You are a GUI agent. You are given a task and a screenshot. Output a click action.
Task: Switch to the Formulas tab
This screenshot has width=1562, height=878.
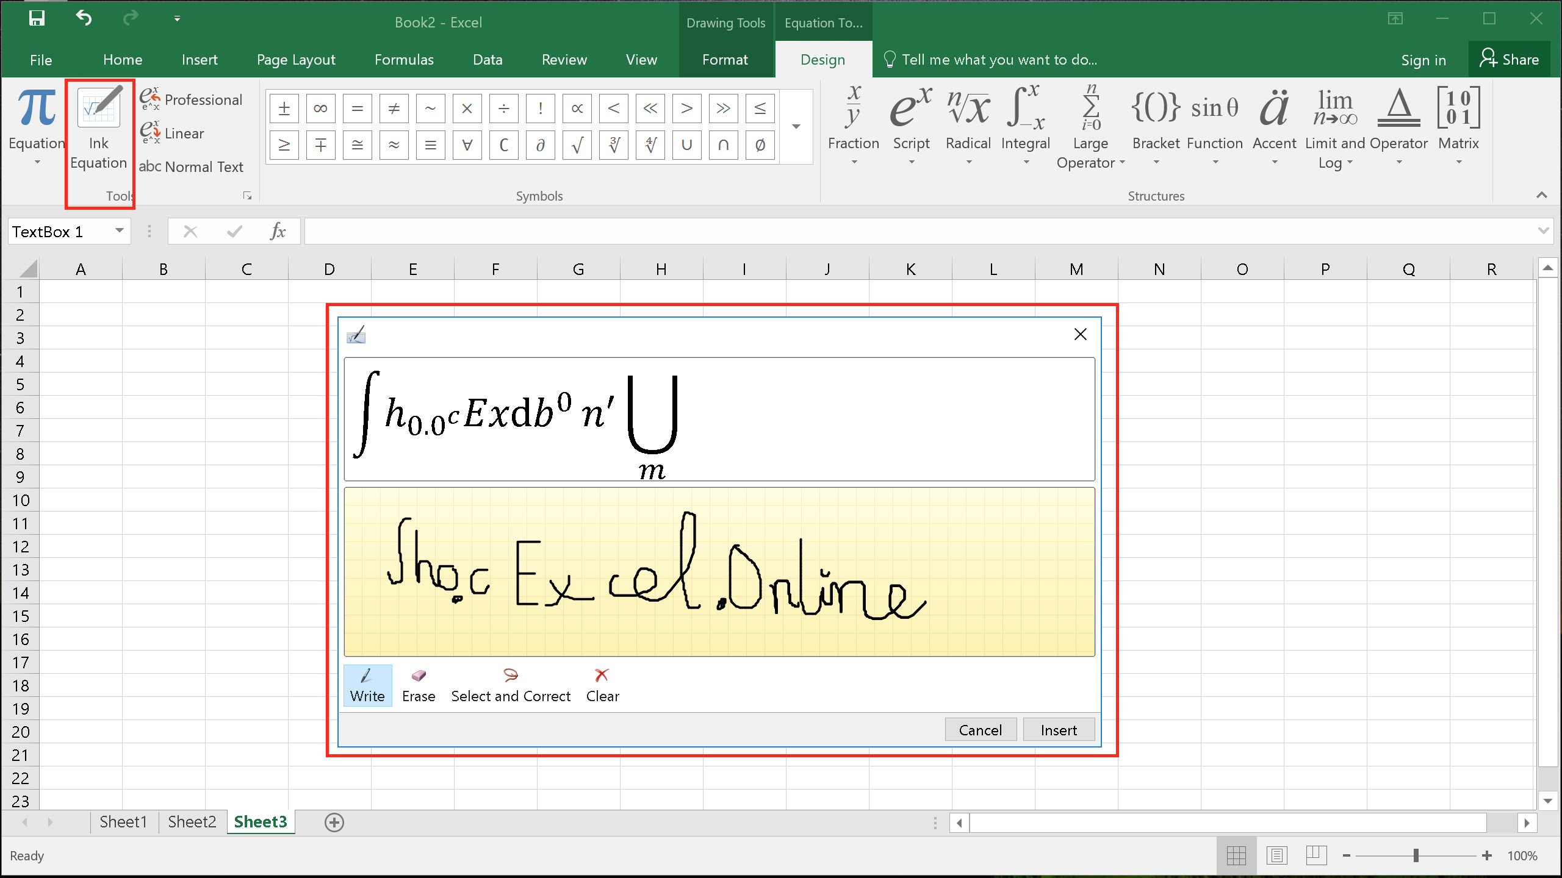coord(404,60)
